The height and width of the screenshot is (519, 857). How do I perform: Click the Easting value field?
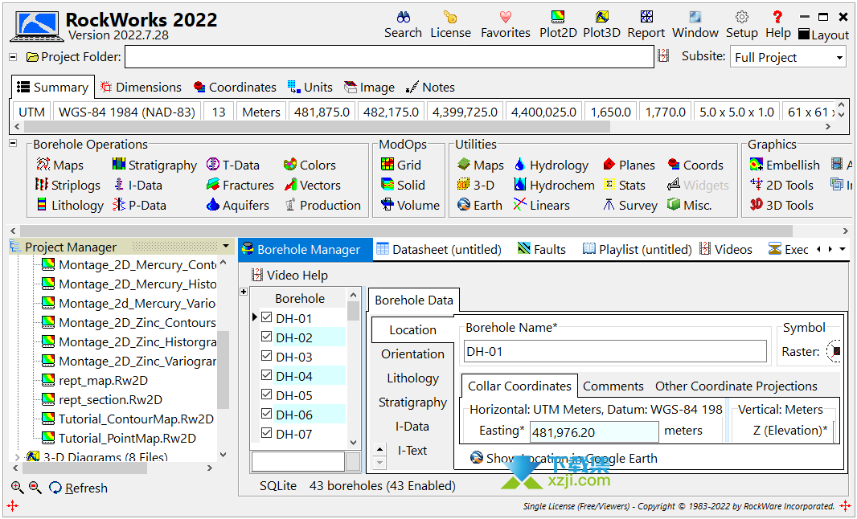(x=594, y=432)
